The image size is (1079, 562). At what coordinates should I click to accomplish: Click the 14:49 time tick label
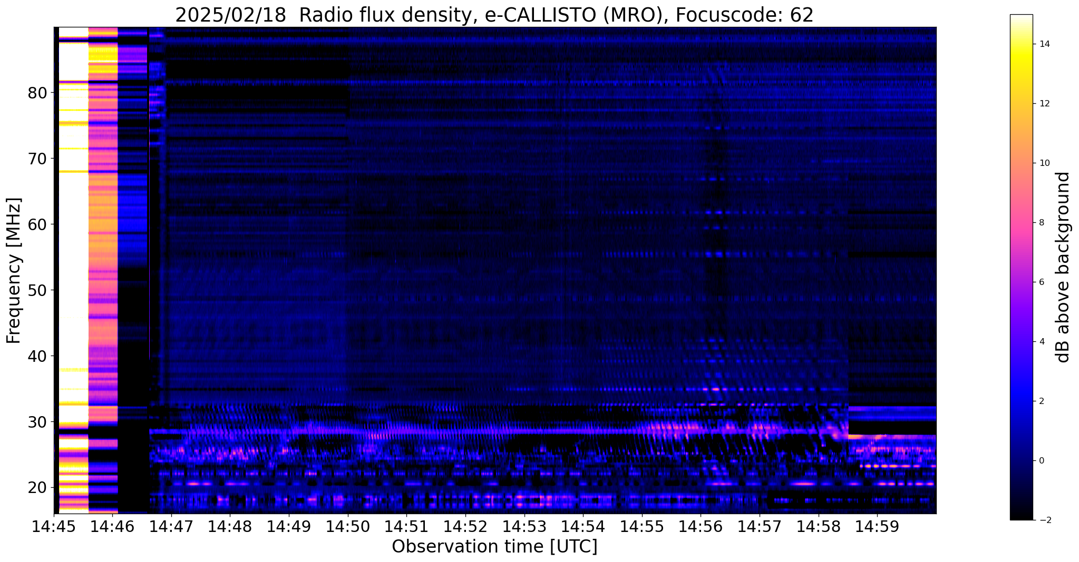(x=289, y=526)
